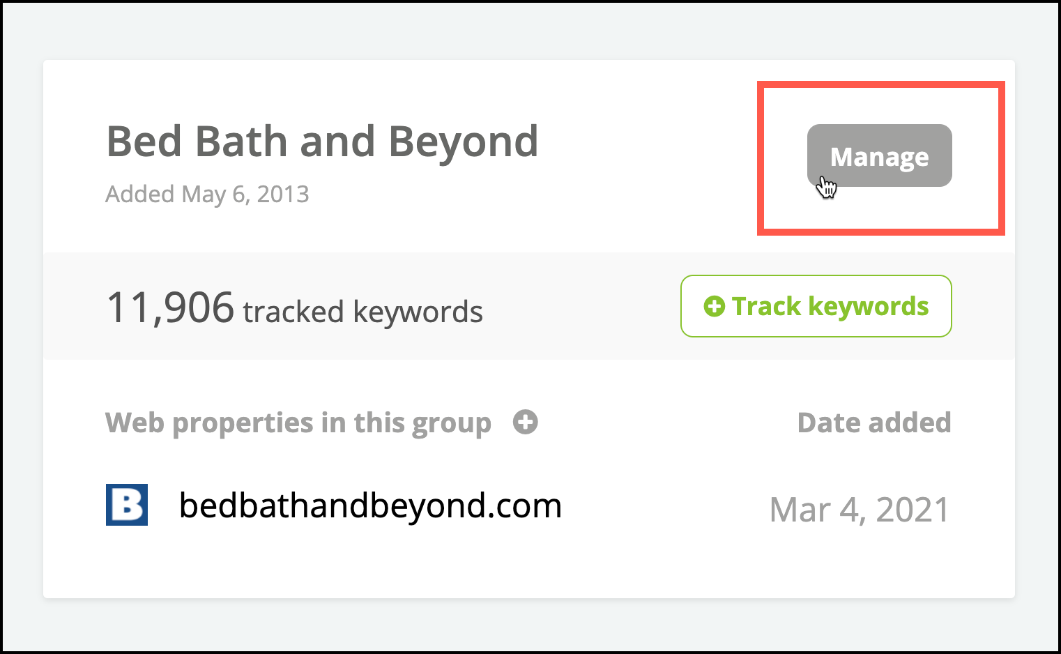Start tracking keywords with the green outlined button
Viewport: 1061px width, 654px height.
pos(816,306)
